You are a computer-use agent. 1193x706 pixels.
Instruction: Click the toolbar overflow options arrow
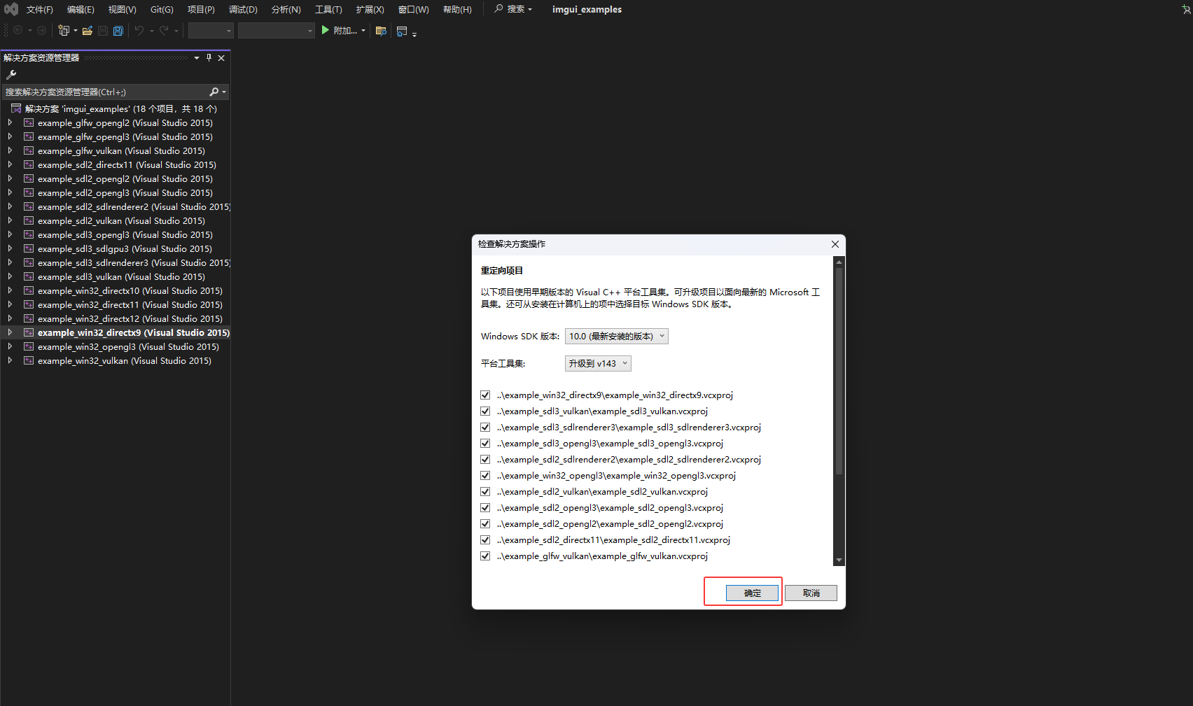tap(414, 34)
